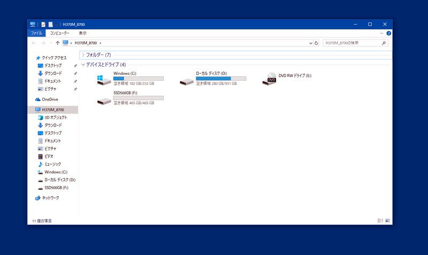Click the 空き領域 465 GB/465 GB text
Image resolution: width=428 pixels, height=255 pixels.
134,103
